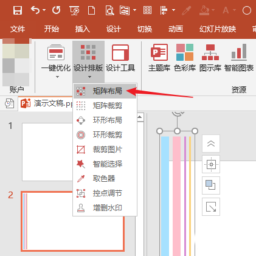Click the 设计排版 ribbon button
Viewport: 256px width, 256px height.
pyautogui.click(x=88, y=58)
